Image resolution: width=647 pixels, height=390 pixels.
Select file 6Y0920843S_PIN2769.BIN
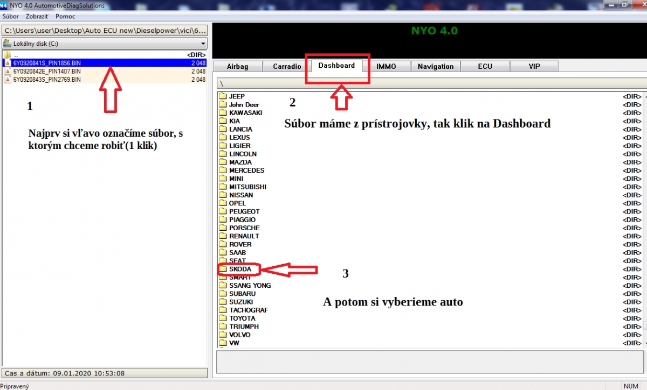pyautogui.click(x=105, y=79)
